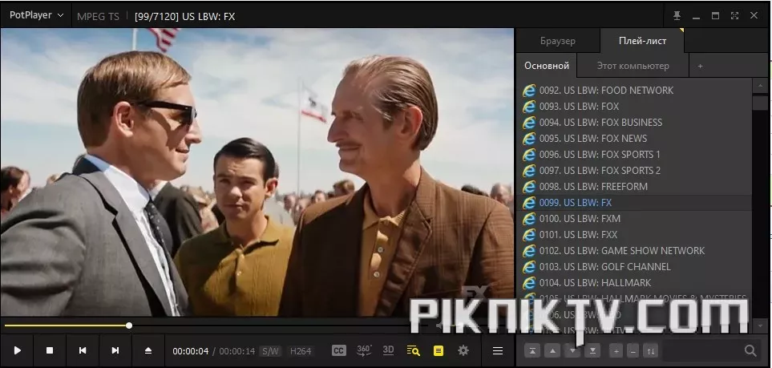This screenshot has height=368, width=772.
Task: Add a new playlist with plus tab
Action: 700,66
